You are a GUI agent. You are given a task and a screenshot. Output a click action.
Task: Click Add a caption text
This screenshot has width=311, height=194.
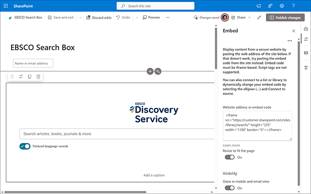(154, 175)
